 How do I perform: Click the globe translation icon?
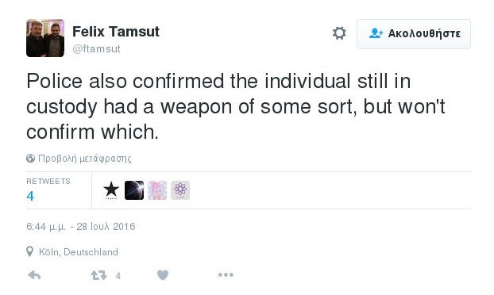click(x=30, y=158)
